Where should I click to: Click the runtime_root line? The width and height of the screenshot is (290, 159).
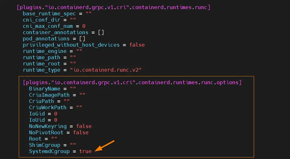click(x=49, y=64)
